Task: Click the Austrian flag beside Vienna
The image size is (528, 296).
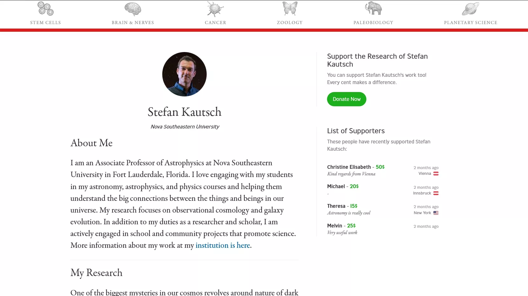Action: click(x=436, y=174)
